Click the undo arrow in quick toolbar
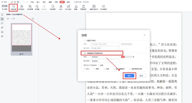 click(21, 2)
